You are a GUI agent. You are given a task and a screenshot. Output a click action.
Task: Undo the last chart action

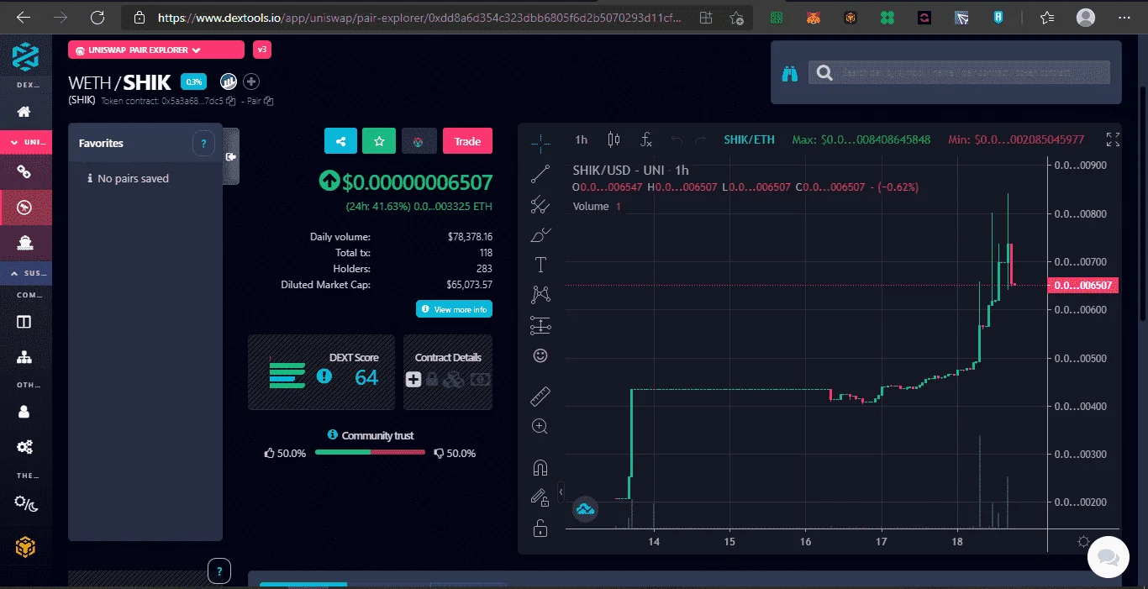(677, 139)
